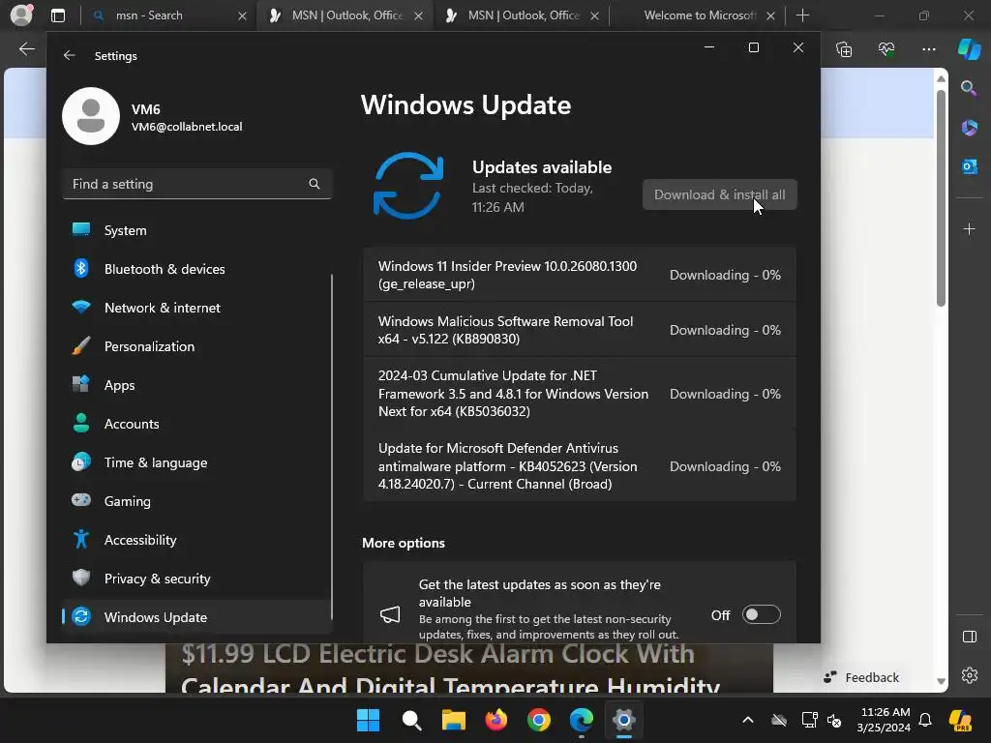Open Copilot preview icon on taskbar
Viewport: 991px width, 743px height.
point(960,720)
